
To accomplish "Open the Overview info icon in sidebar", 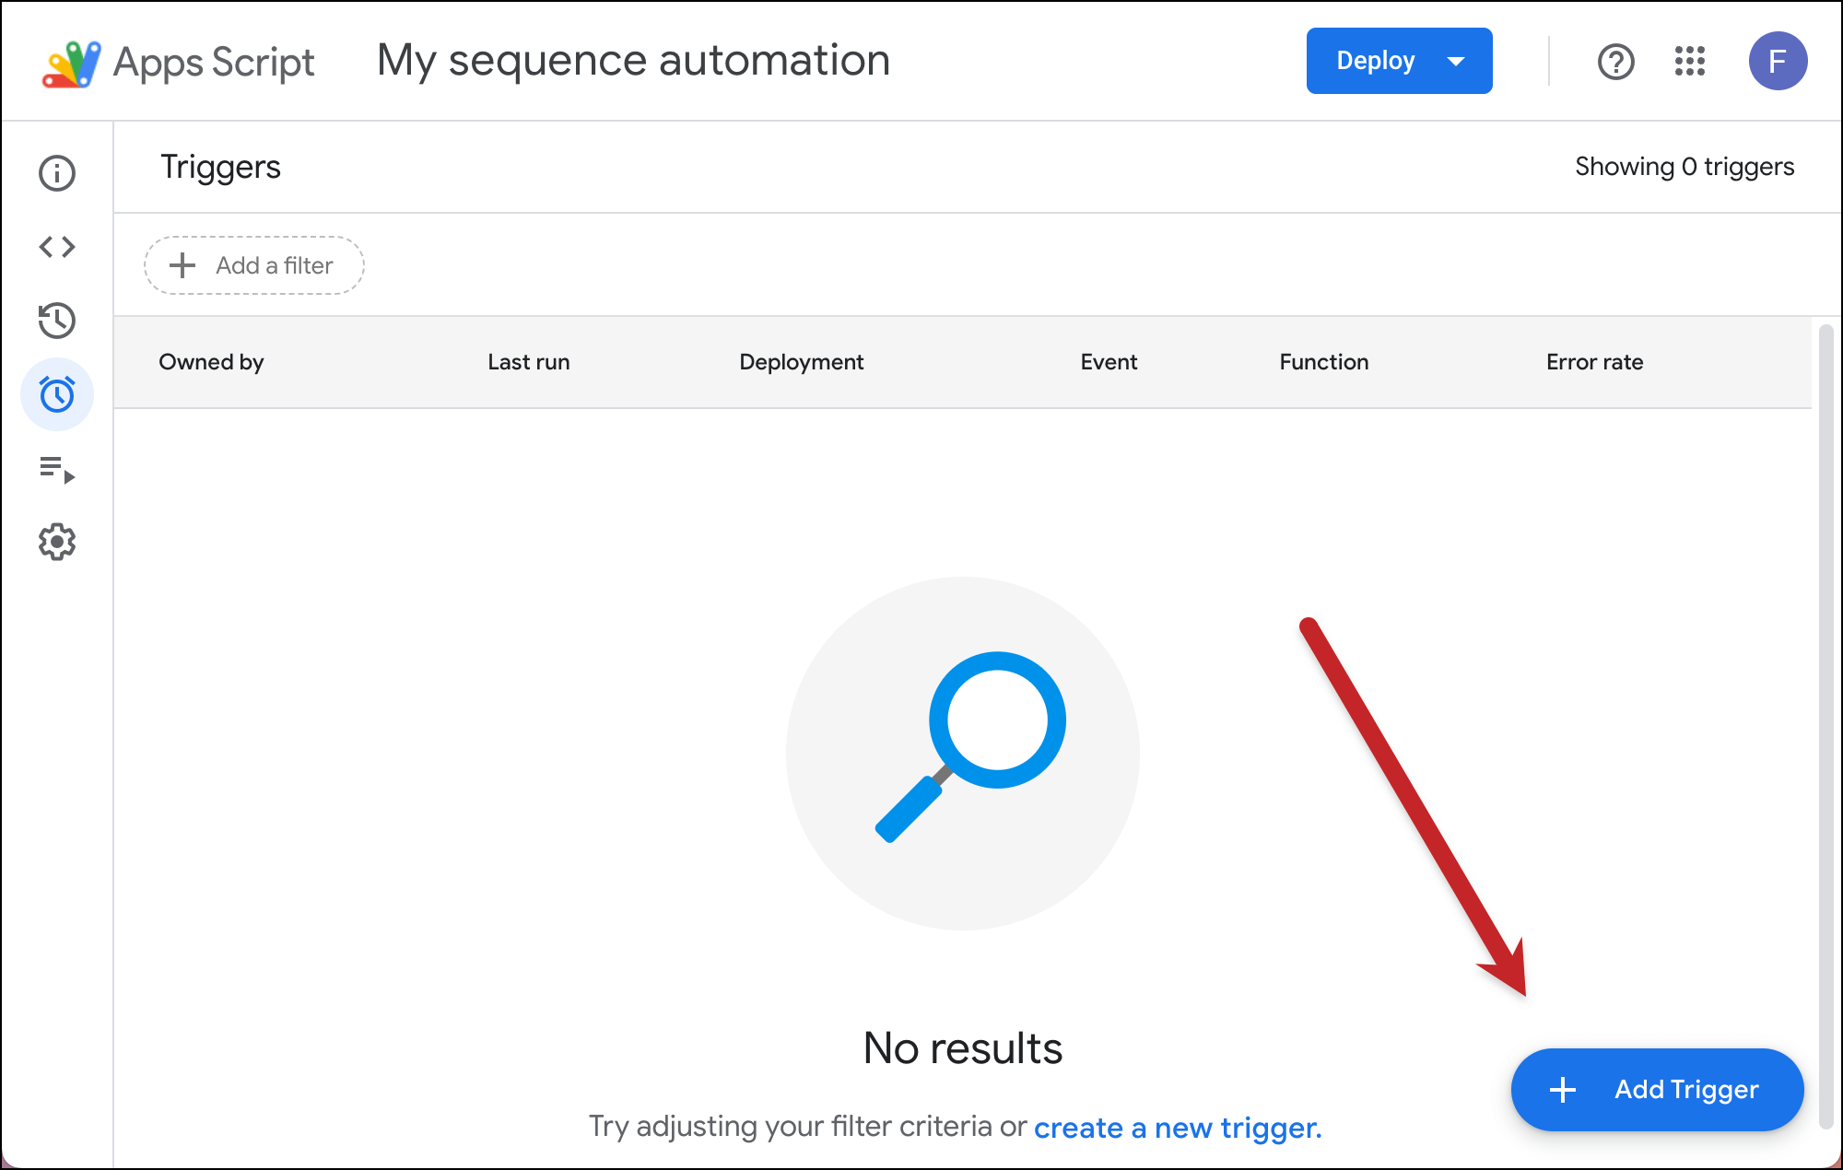I will [x=57, y=173].
